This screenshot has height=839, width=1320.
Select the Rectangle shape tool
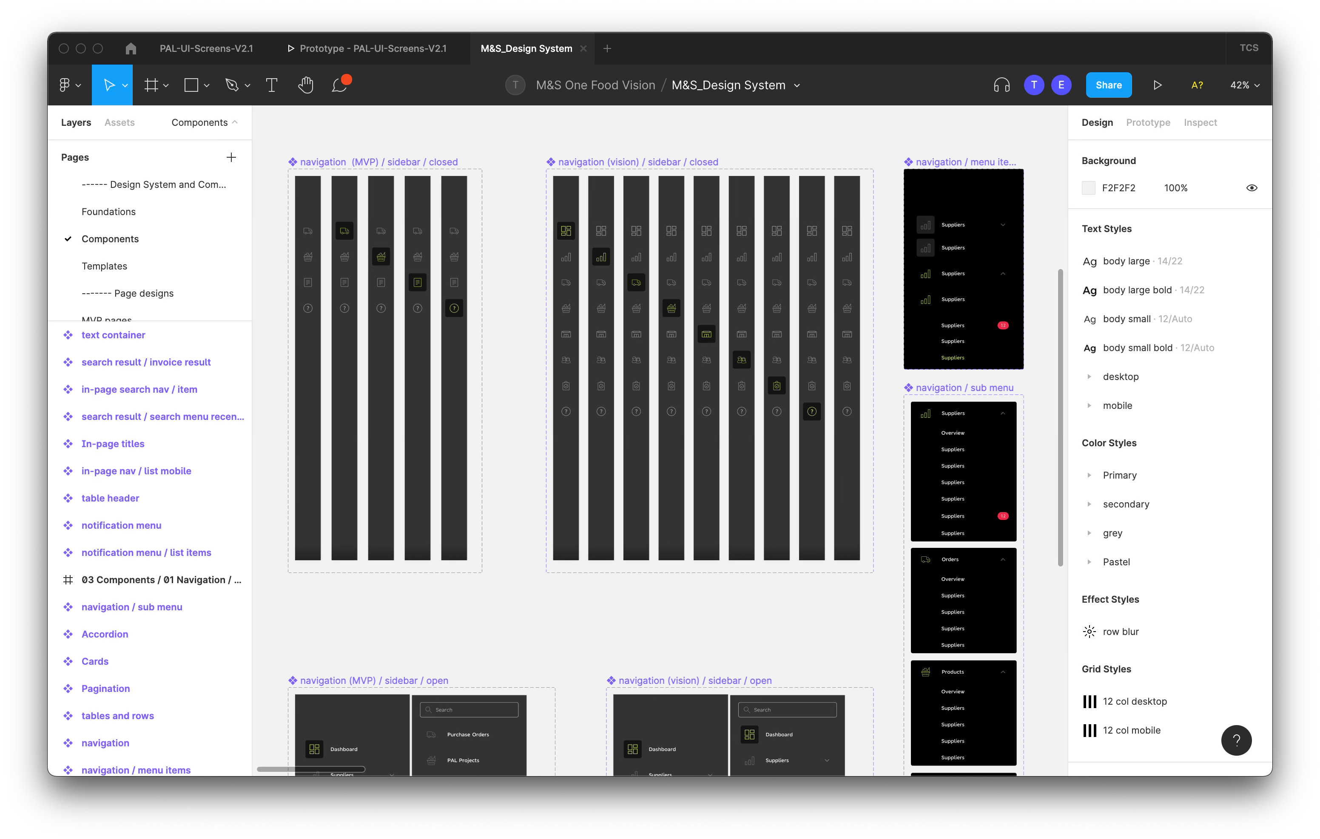click(191, 85)
